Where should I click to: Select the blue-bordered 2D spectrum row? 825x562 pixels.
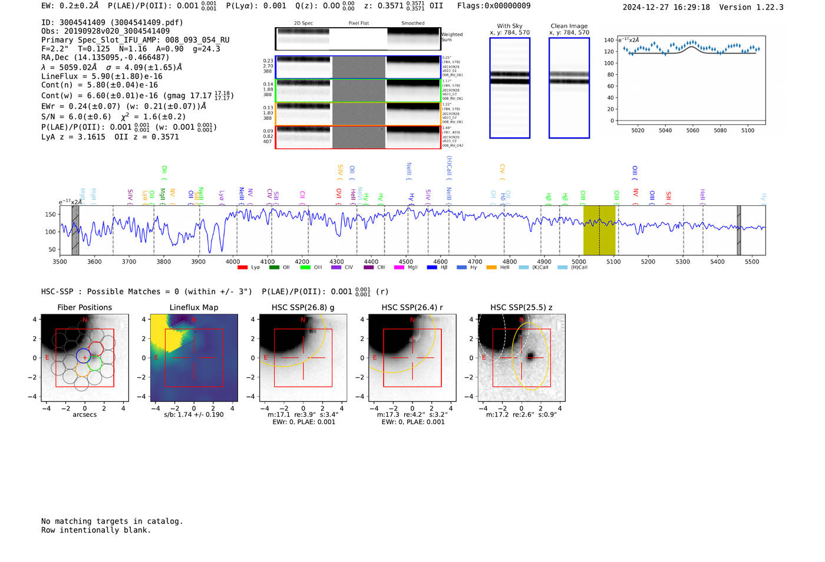pos(358,67)
